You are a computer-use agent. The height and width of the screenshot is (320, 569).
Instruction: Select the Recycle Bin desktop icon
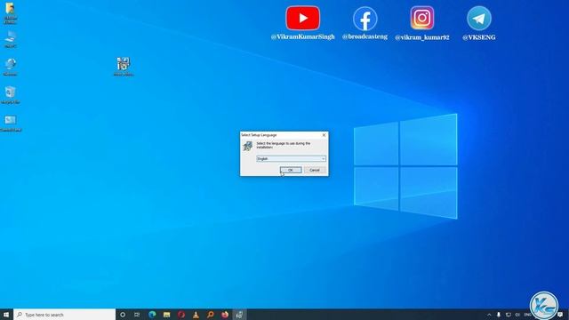(10, 95)
